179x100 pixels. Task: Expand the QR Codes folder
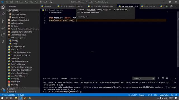(15, 26)
